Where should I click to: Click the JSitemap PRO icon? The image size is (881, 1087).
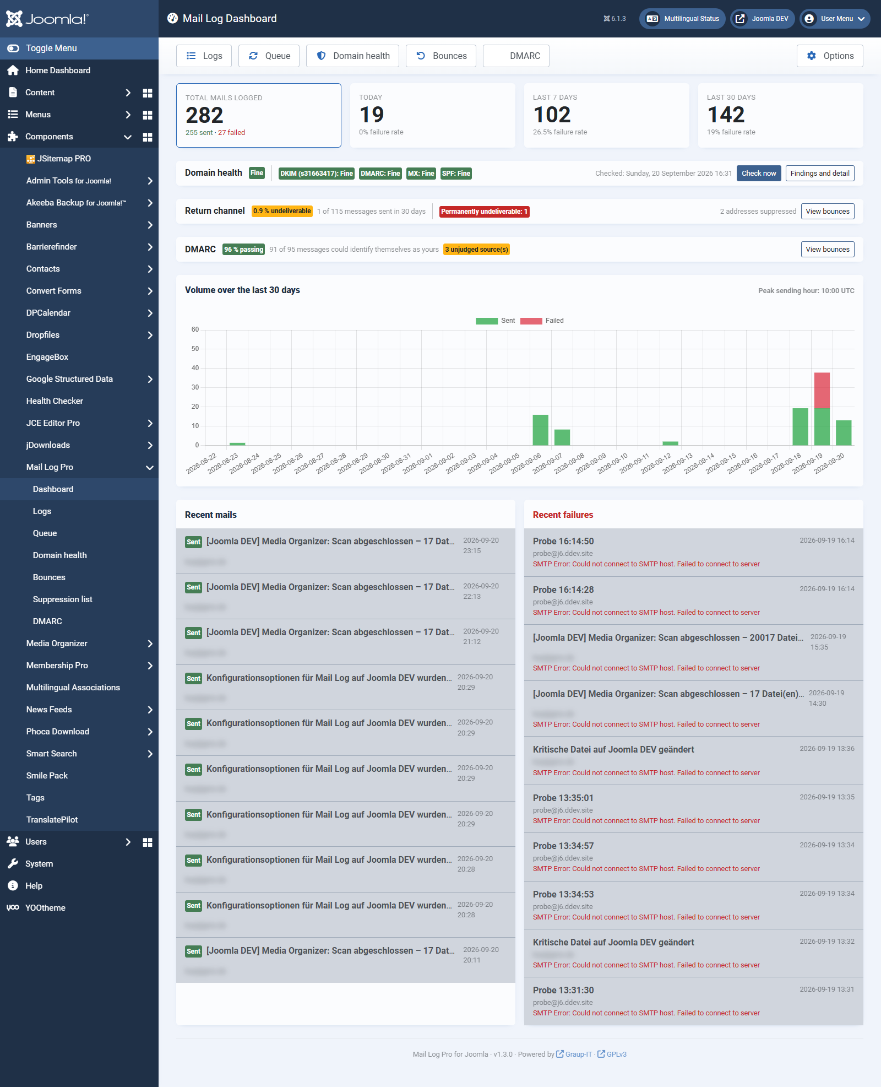click(31, 159)
